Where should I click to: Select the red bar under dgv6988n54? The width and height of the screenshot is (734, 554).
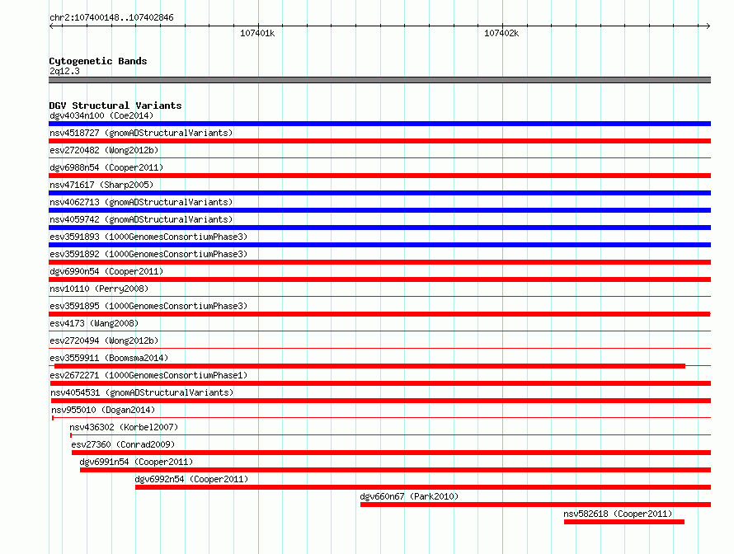(379, 176)
